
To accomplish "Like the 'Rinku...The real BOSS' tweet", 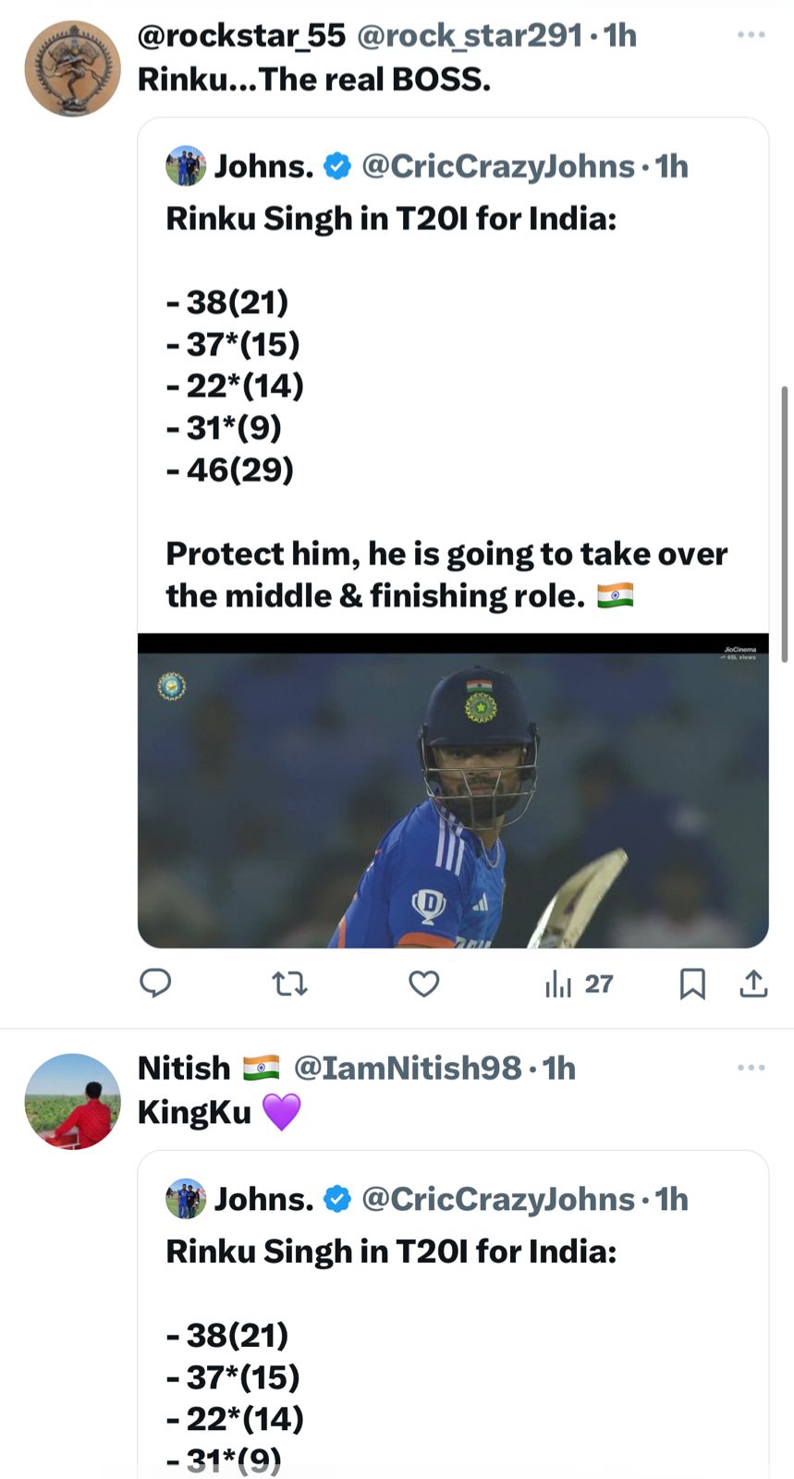I will click(x=424, y=984).
